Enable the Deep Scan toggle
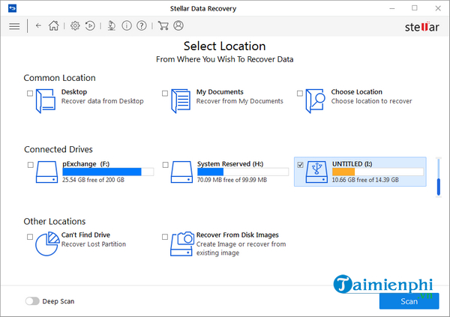The width and height of the screenshot is (450, 317). (x=31, y=301)
